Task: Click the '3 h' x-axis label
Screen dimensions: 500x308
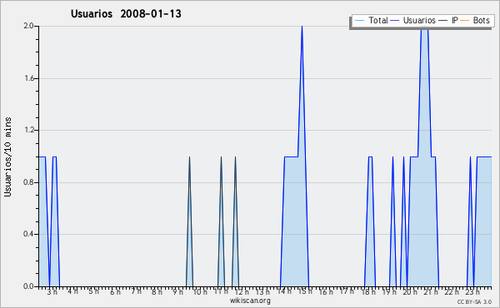Action: point(52,292)
